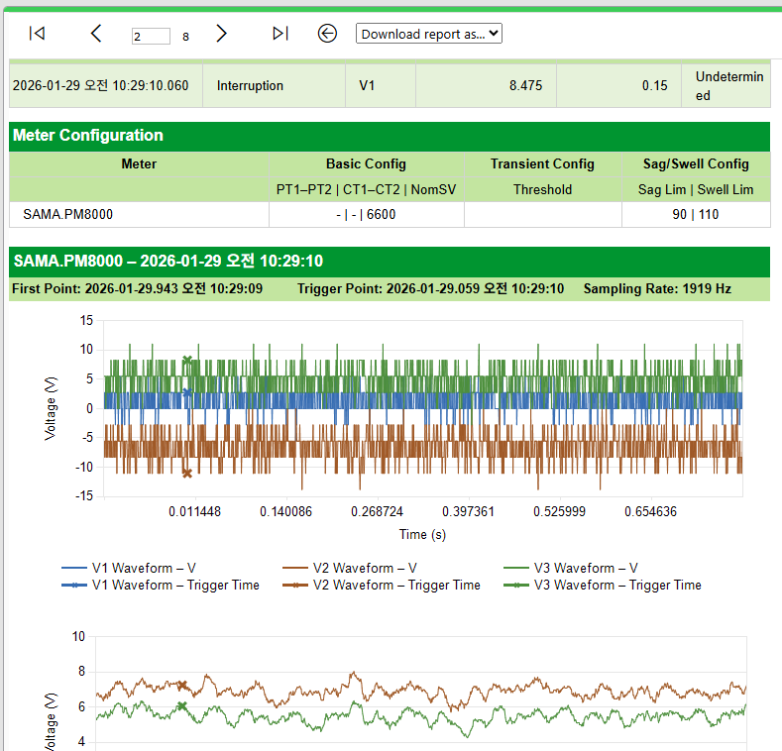Click the Meter Configuration section header
782x751 pixels.
click(x=390, y=136)
